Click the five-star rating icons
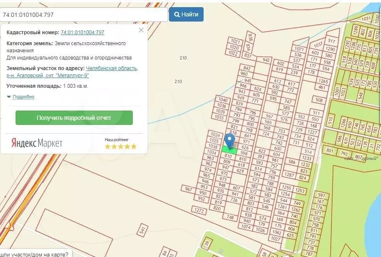This screenshot has height=257, width=381. pos(121,146)
